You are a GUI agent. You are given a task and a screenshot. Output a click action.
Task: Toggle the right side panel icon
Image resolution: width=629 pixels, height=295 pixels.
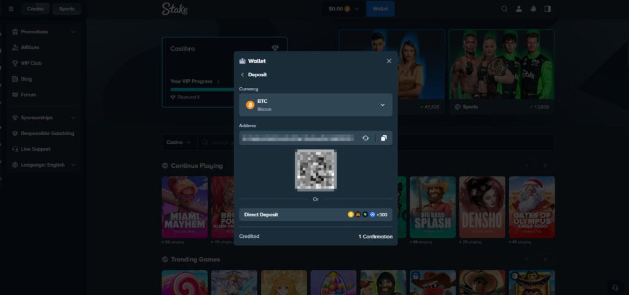[547, 9]
